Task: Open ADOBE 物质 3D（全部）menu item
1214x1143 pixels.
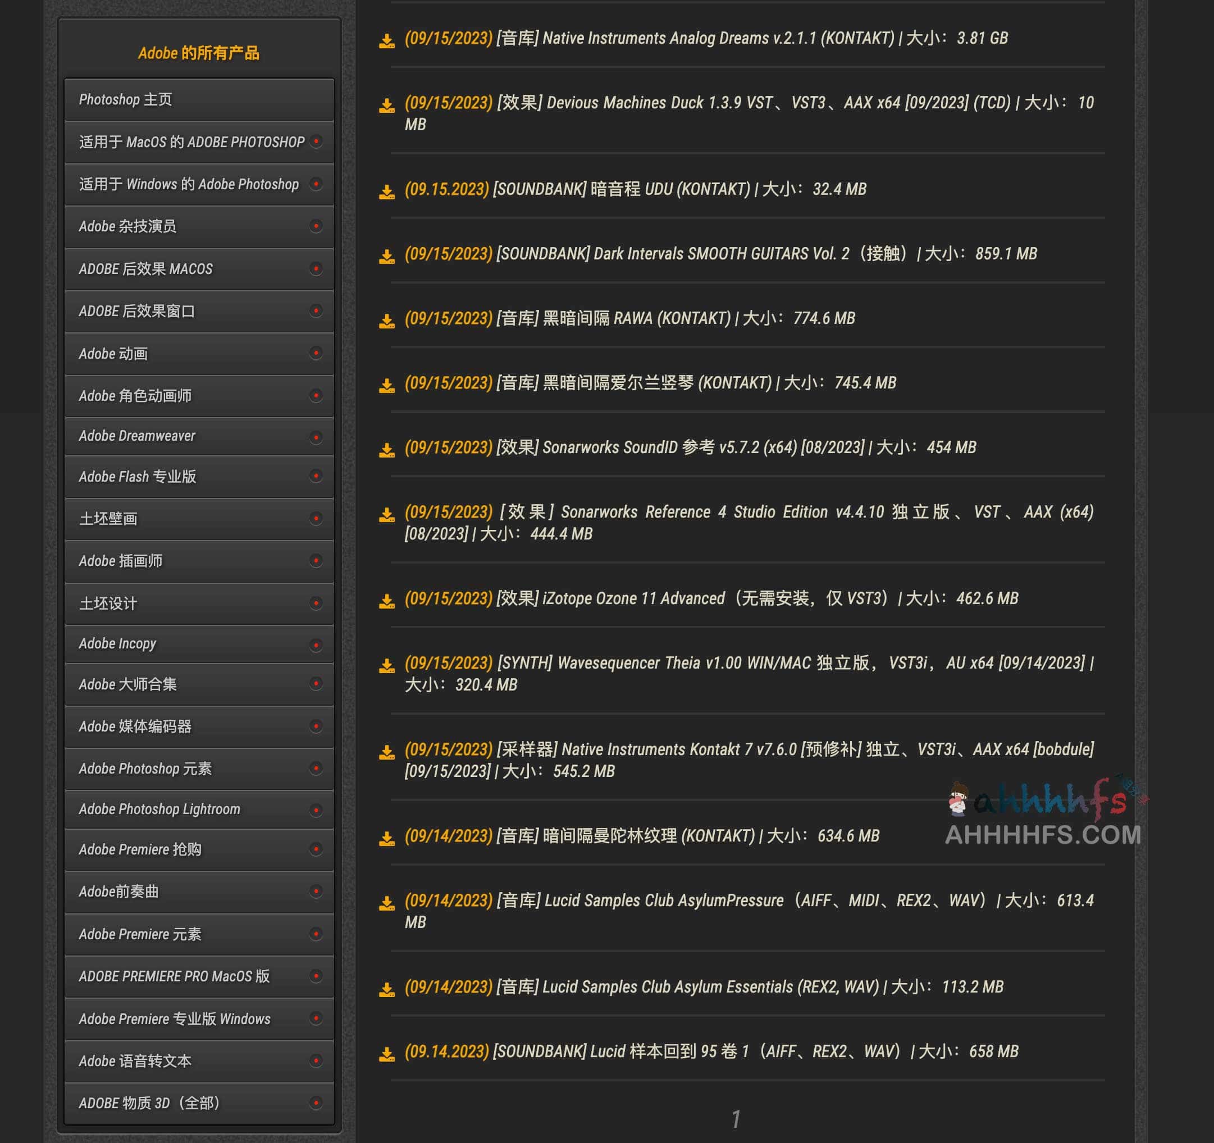Action: click(199, 1103)
